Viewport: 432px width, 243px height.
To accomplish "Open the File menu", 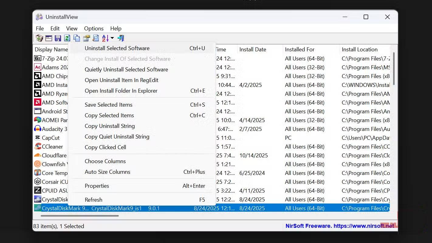I will pyautogui.click(x=40, y=29).
